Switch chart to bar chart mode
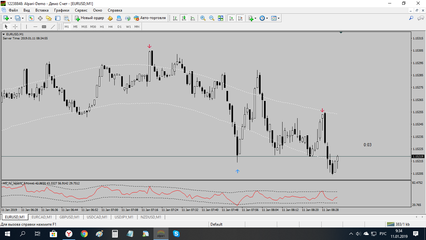Viewport: 426px width, 240px height. [x=175, y=18]
